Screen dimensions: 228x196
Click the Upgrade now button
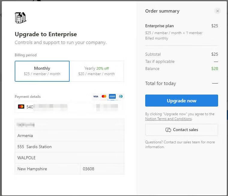tap(181, 101)
